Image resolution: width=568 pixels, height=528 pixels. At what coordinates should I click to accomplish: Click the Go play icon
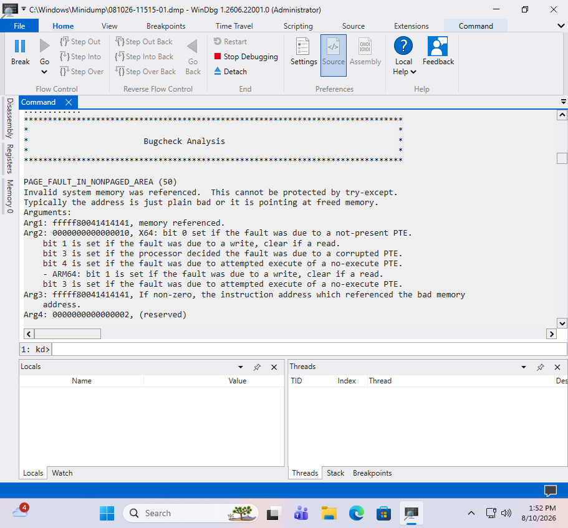point(44,46)
